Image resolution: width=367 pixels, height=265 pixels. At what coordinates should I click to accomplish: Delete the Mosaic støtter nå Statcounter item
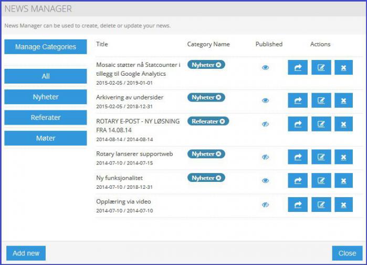point(343,67)
